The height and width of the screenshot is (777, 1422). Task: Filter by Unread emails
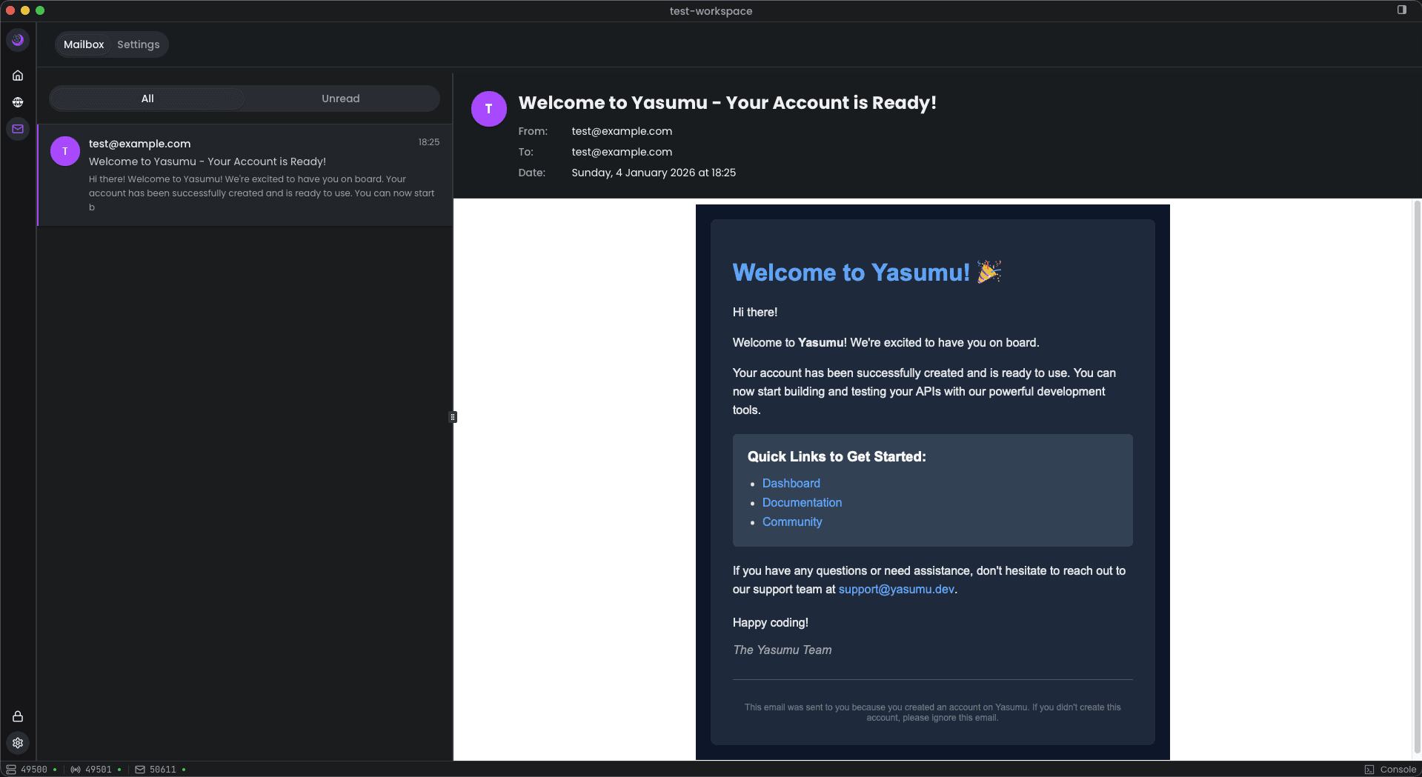[340, 99]
